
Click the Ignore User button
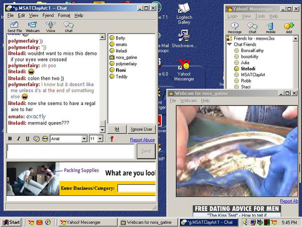tap(142, 129)
